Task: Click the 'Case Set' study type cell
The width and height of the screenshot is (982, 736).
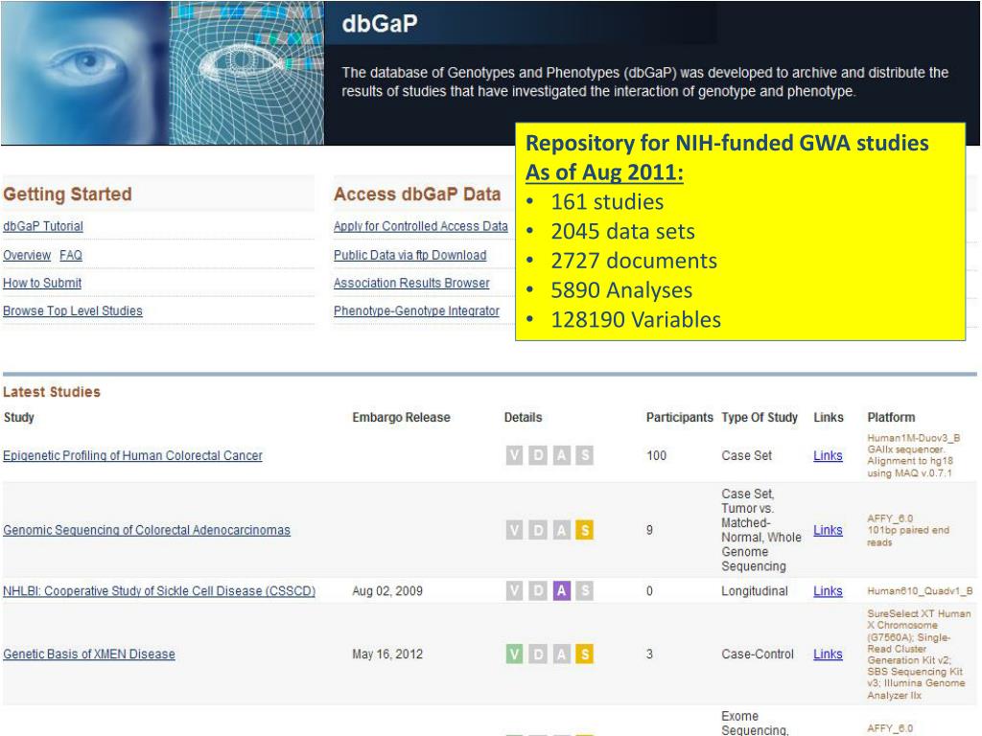Action: tap(746, 455)
